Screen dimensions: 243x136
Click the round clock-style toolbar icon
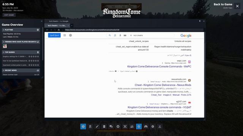(x=118, y=127)
